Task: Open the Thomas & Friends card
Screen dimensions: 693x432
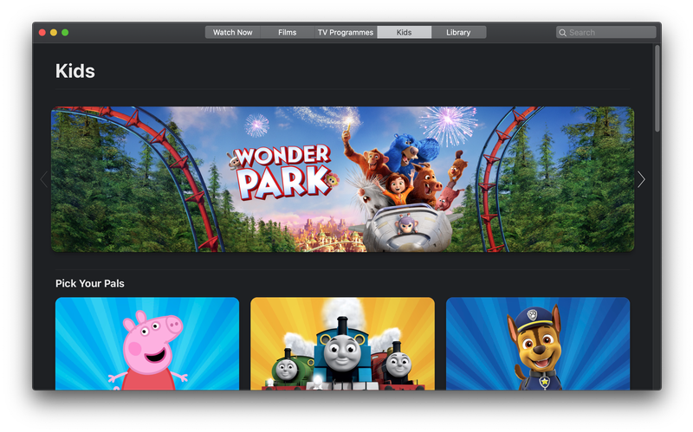Action: point(342,344)
